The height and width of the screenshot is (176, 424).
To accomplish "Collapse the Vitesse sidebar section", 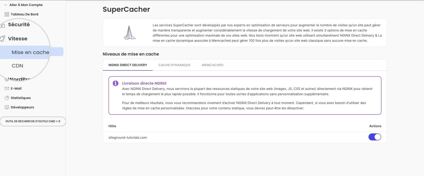I will point(18,39).
